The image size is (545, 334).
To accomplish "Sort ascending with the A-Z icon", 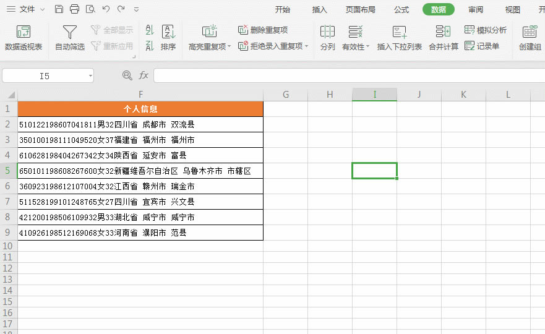I will [150, 30].
